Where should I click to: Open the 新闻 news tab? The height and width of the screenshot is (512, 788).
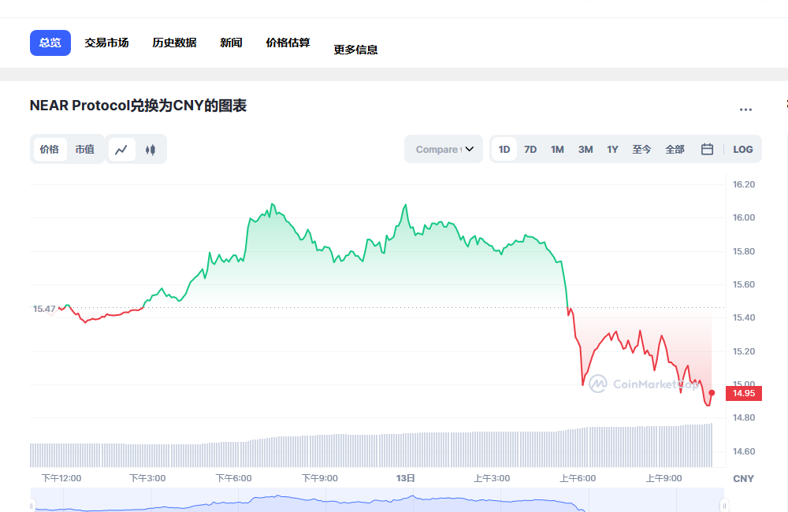tap(231, 43)
